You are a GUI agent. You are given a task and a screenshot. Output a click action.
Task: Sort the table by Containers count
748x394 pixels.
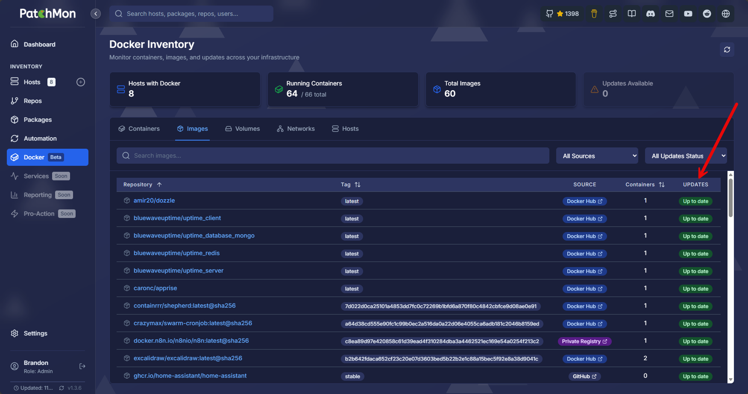click(645, 185)
